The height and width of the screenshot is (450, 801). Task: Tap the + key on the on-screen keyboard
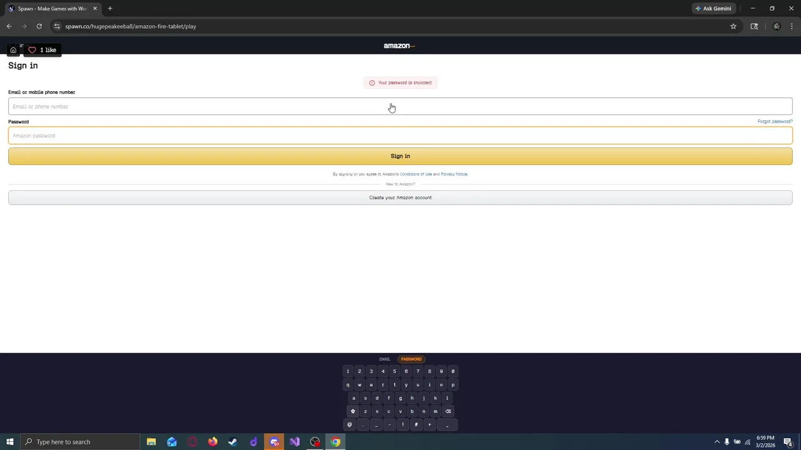(429, 424)
